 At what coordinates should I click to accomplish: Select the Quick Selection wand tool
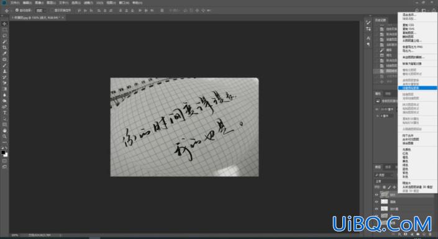click(4, 42)
